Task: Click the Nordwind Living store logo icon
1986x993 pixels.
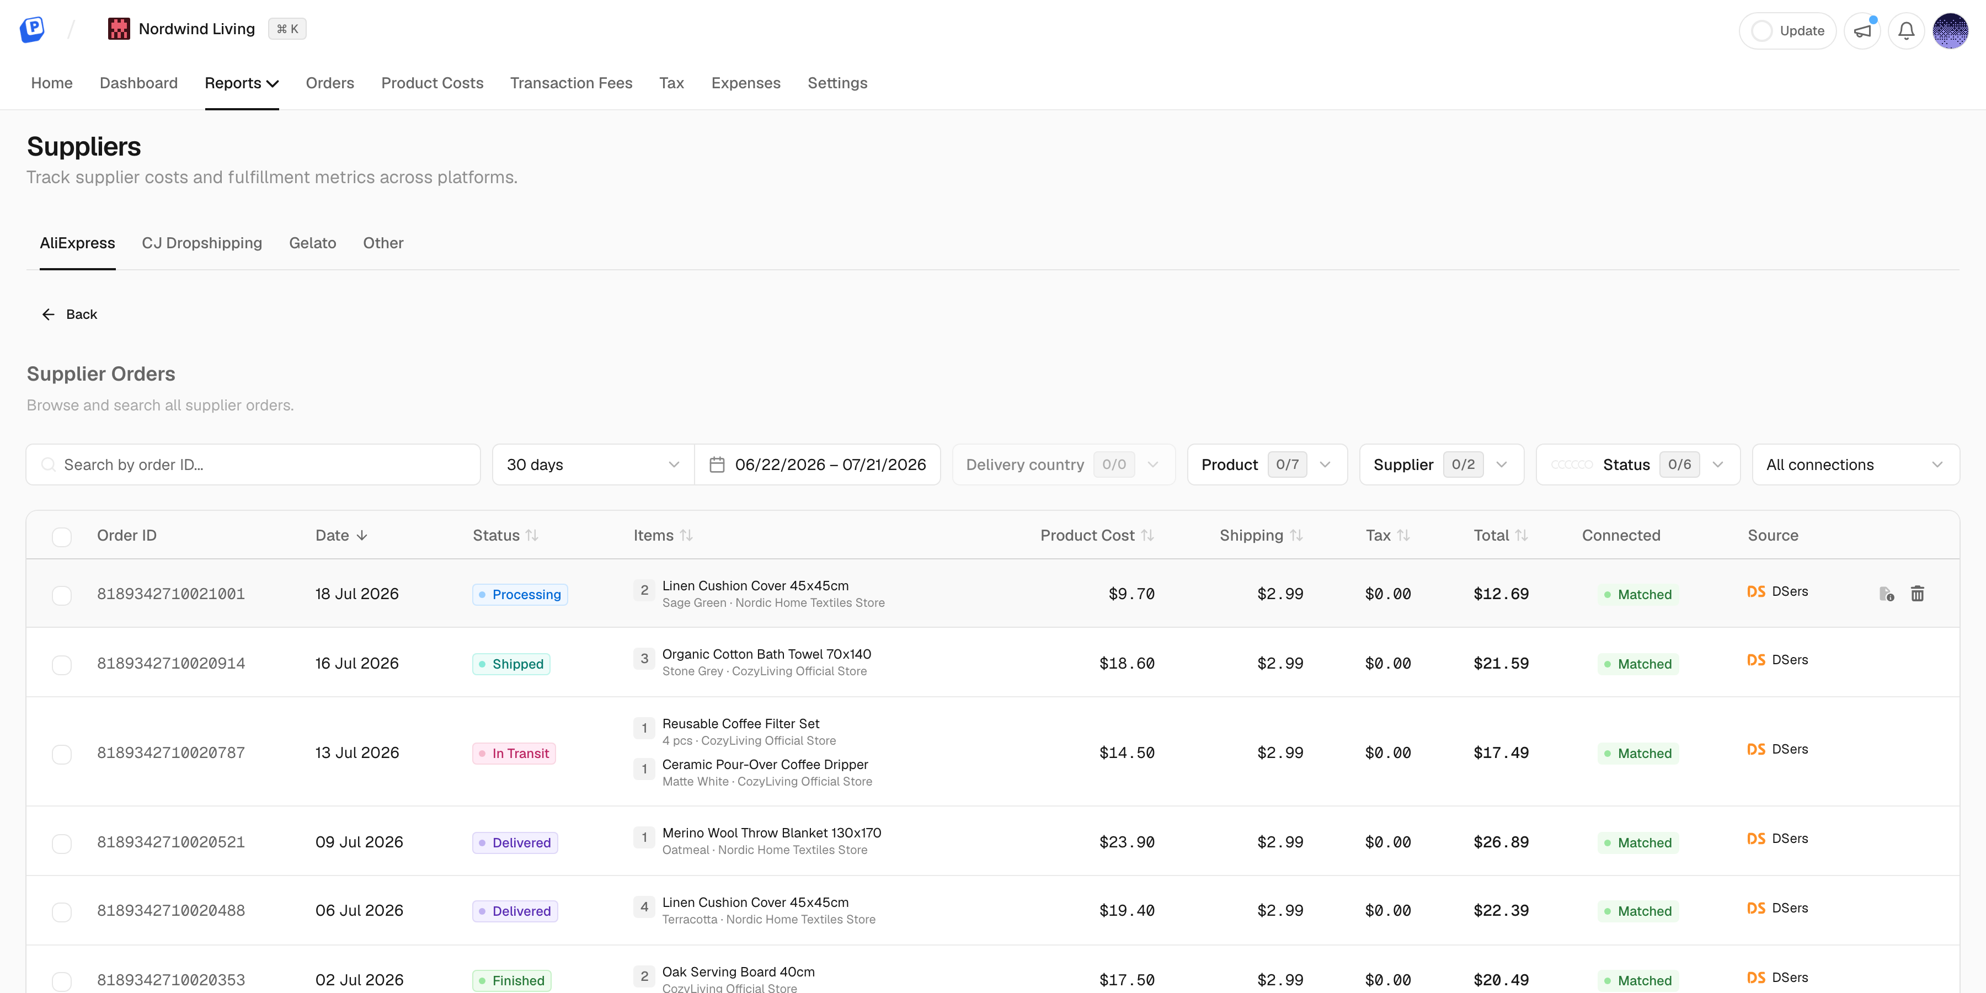Action: tap(119, 29)
